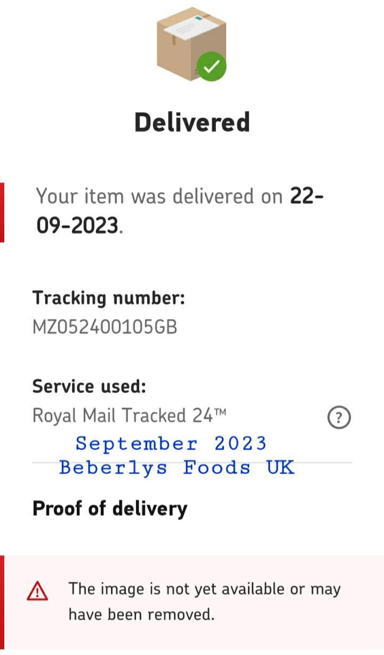Screen dimensions: 384x655
Task: Click the Tracking number label
Action: 109,298
